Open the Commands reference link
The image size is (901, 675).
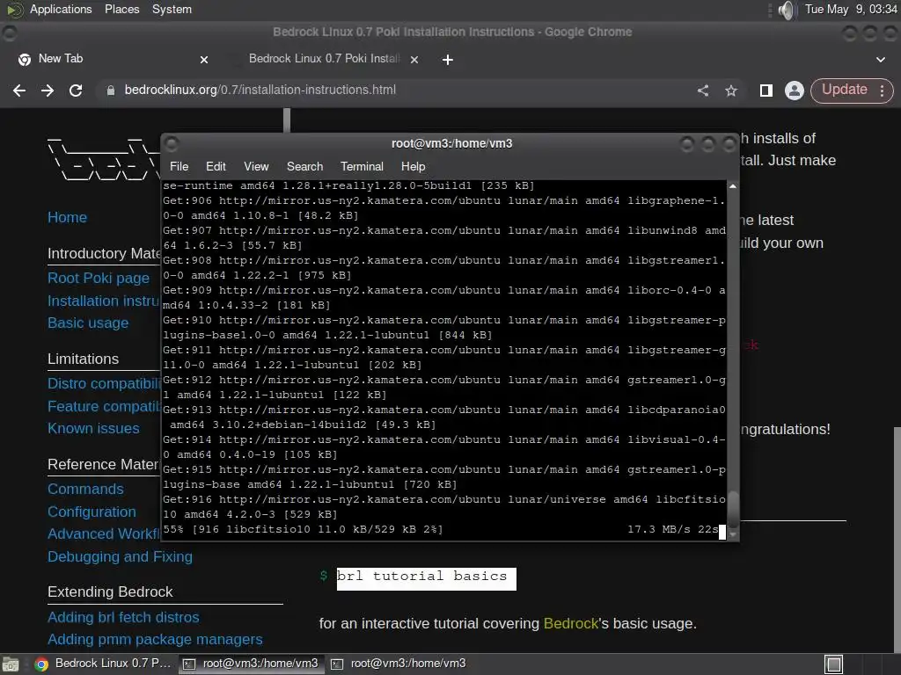coord(85,489)
